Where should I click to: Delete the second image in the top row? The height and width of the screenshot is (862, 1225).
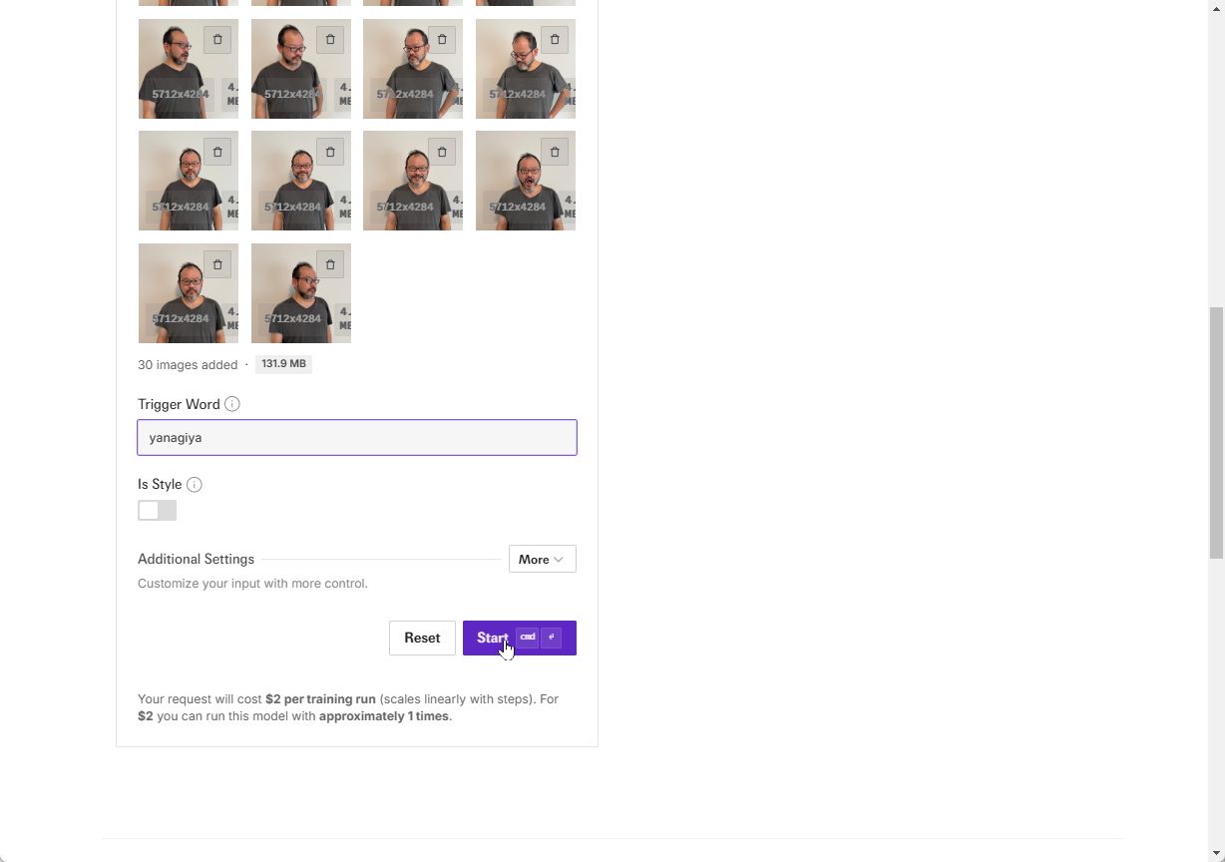pyautogui.click(x=330, y=40)
